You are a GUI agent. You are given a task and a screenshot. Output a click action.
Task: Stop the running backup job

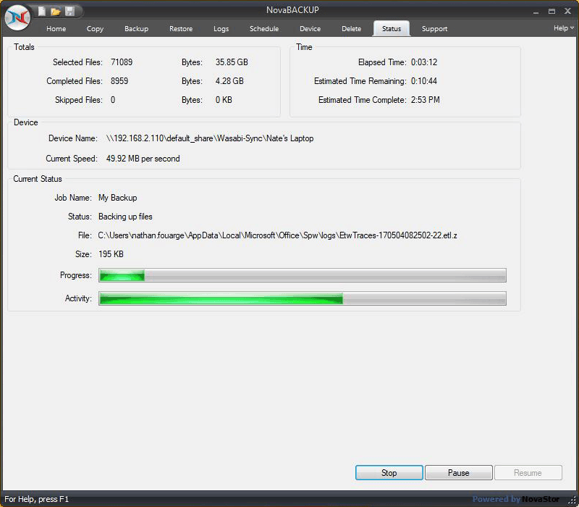pyautogui.click(x=389, y=473)
